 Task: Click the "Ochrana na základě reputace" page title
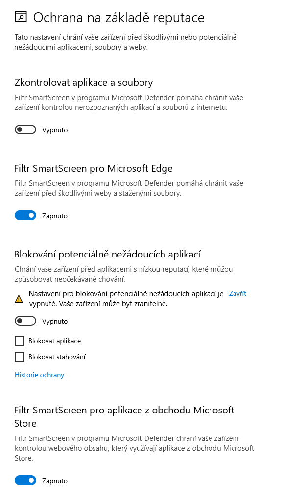[118, 18]
